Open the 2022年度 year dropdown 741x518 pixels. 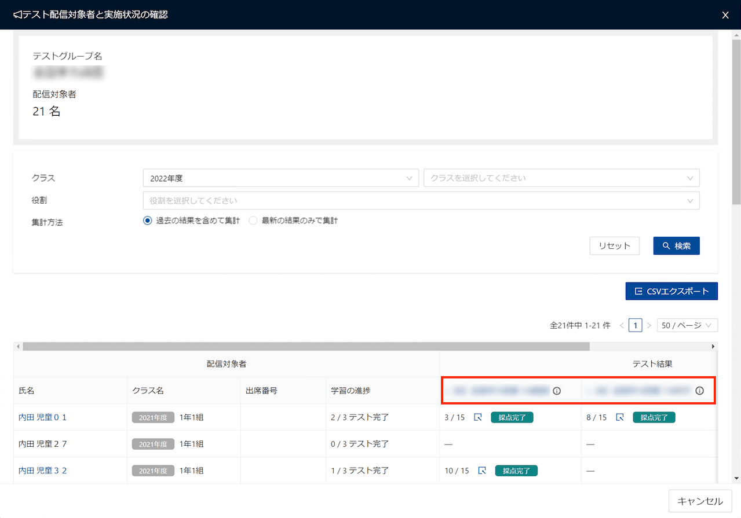(280, 178)
